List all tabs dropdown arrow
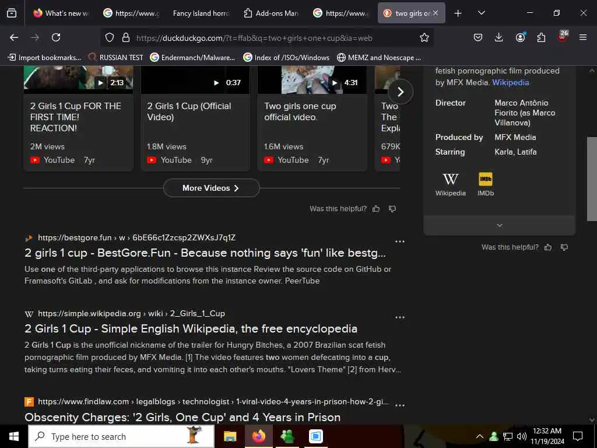This screenshot has height=448, width=597. (x=481, y=13)
